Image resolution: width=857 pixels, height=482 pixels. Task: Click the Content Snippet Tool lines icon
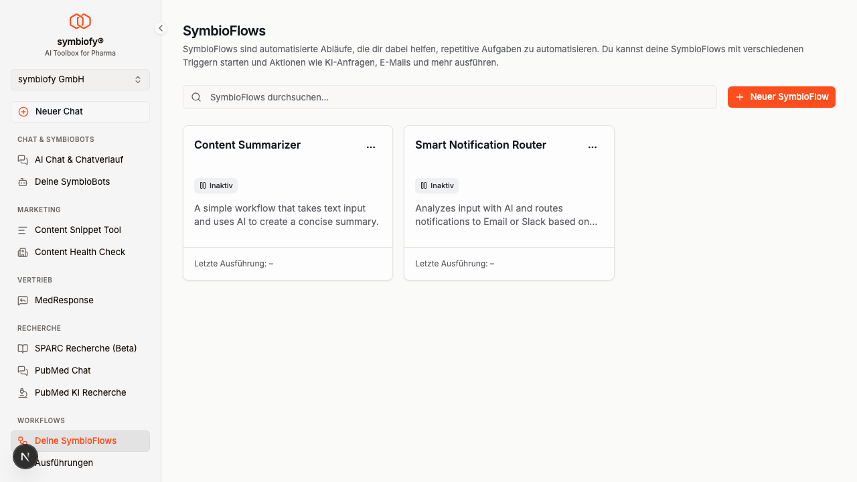point(23,230)
